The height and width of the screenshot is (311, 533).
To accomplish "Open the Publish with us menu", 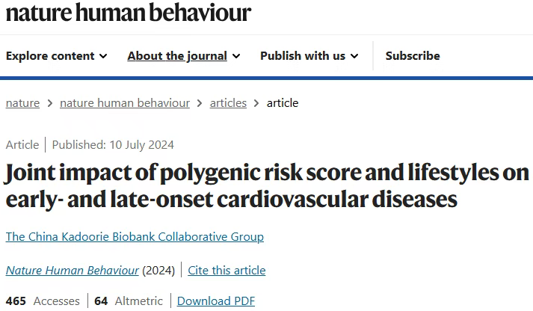I will [x=309, y=56].
